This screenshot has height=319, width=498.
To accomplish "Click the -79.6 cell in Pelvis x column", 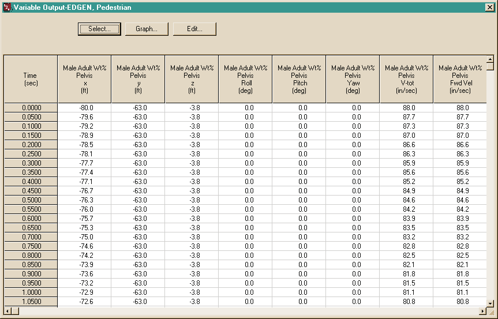I will [x=84, y=117].
